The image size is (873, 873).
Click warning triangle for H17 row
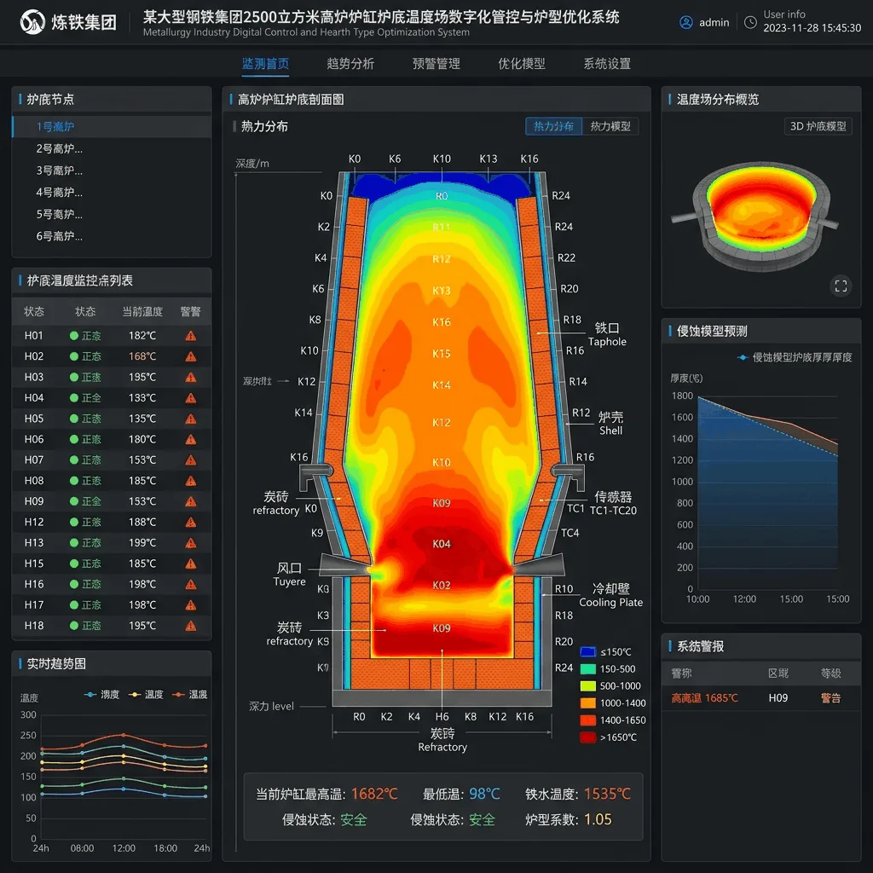pos(190,604)
